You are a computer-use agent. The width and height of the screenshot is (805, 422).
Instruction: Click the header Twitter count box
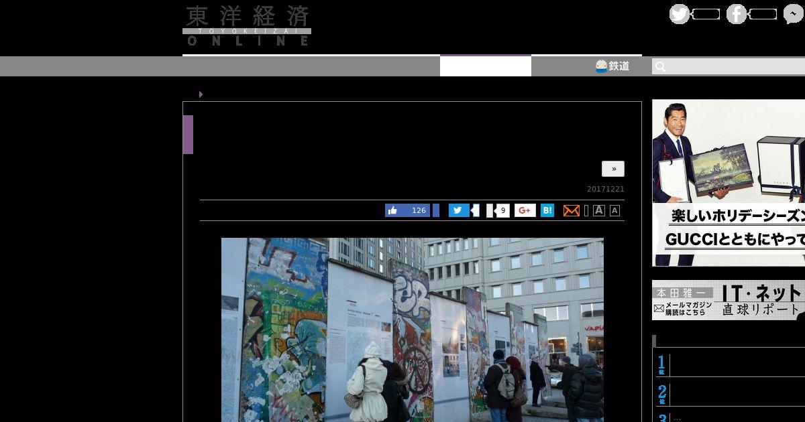706,14
